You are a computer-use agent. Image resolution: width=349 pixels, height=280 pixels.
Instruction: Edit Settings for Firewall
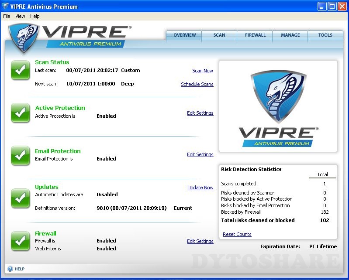200,241
